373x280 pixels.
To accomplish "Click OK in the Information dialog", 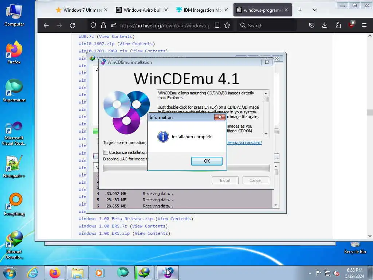I will 207,161.
